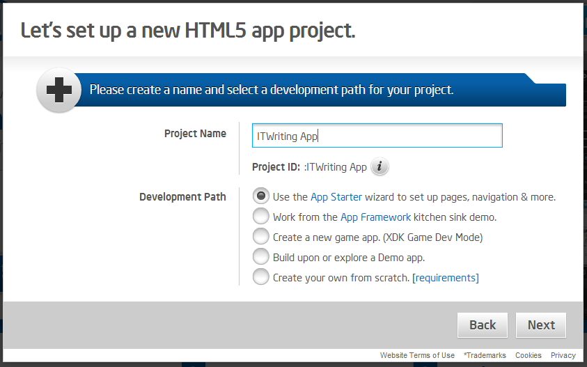Image resolution: width=587 pixels, height=367 pixels.
Task: Click the plus icon beside the banner
Action: pos(59,90)
